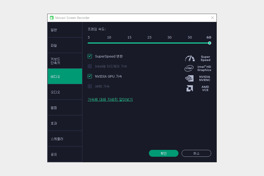Click the frame rate slider handle

click(x=209, y=43)
